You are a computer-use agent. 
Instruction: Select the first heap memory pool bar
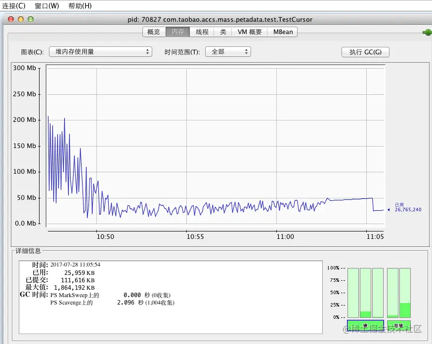point(353,293)
